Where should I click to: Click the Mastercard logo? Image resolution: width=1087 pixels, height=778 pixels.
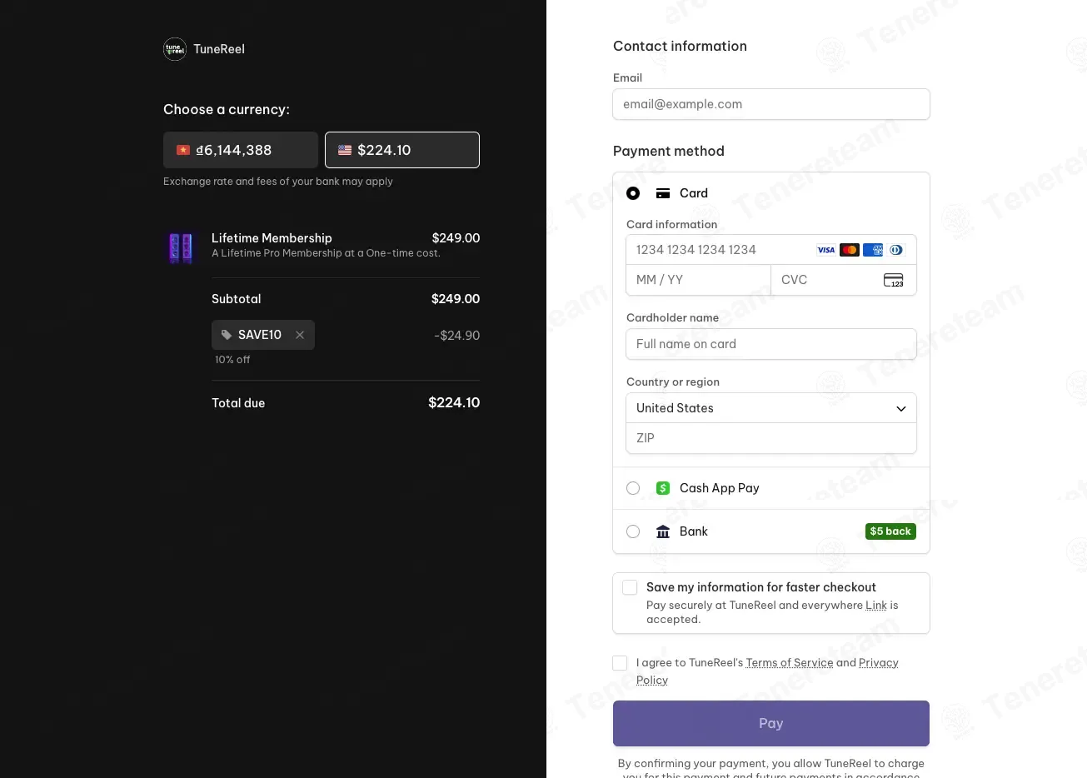[850, 250]
